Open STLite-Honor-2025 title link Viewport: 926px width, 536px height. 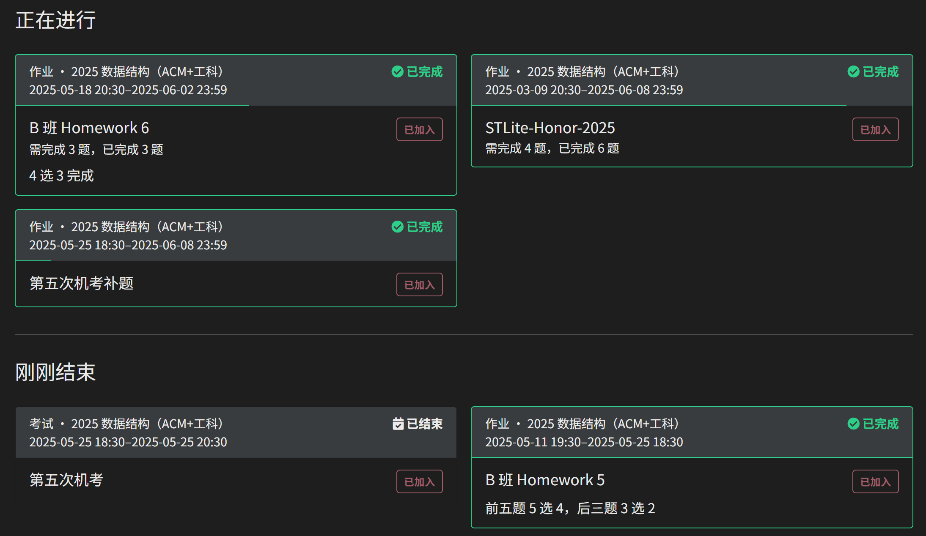point(550,128)
